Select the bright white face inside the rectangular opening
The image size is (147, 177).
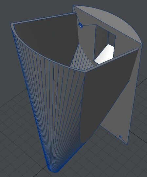[104, 54]
